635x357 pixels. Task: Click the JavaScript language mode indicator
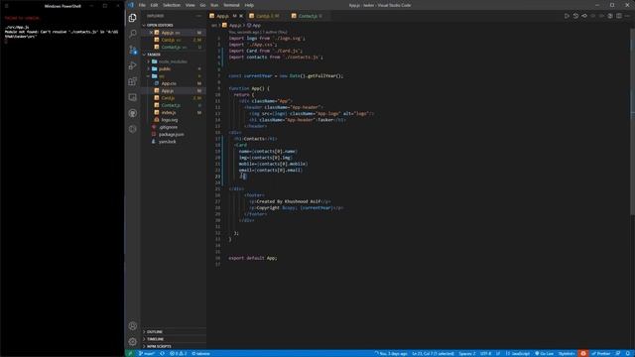pos(518,353)
